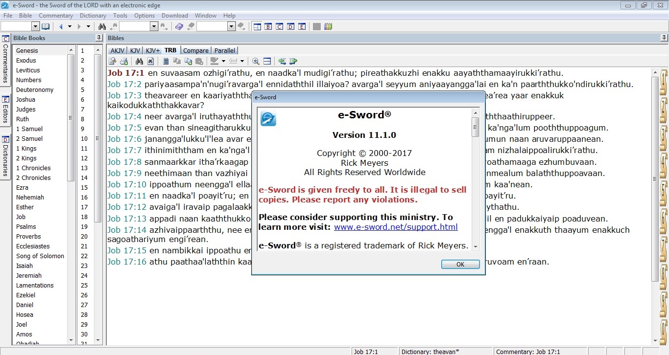669x355 pixels.
Task: Click status bar 'Commentary: Job 17:1'
Action: pyautogui.click(x=527, y=352)
